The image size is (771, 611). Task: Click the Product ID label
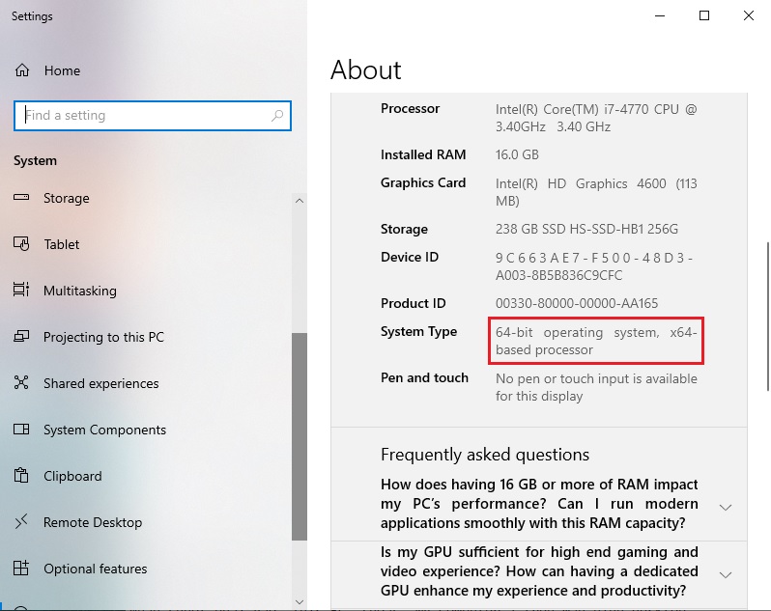pos(414,303)
